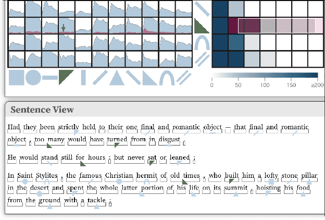Select the square glyph icon
The height and width of the screenshot is (220, 325).
click(x=16, y=77)
